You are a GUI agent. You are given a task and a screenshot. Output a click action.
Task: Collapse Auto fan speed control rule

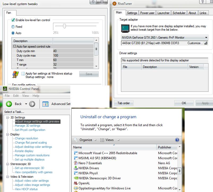[x=15, y=46]
